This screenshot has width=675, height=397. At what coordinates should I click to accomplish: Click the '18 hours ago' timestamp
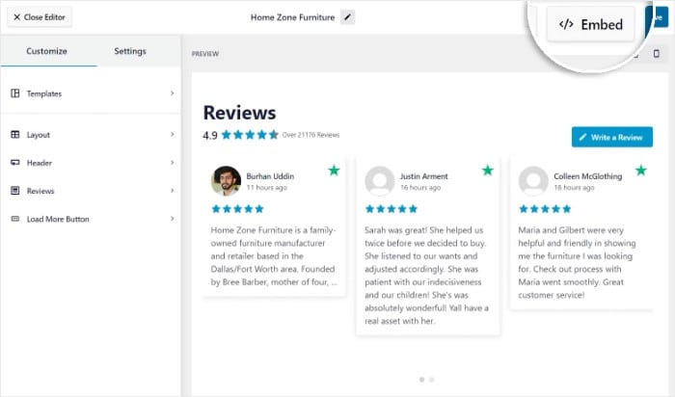pos(574,188)
